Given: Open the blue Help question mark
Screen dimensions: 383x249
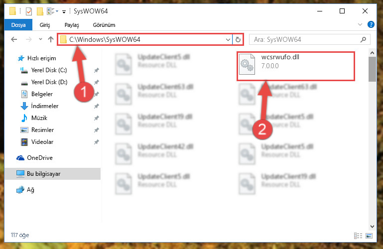Looking at the screenshot, I should [371, 24].
